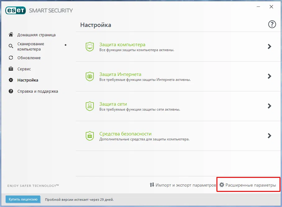Expand Защита компьютера with its chevron
The width and height of the screenshot is (282, 207).
click(x=269, y=46)
